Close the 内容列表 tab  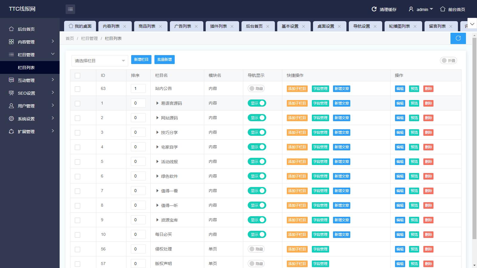(125, 27)
